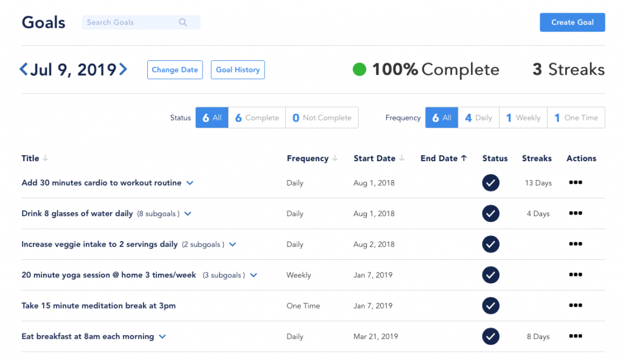The width and height of the screenshot is (623, 359).
Task: Open actions menu for yoga session goal
Action: point(576,274)
